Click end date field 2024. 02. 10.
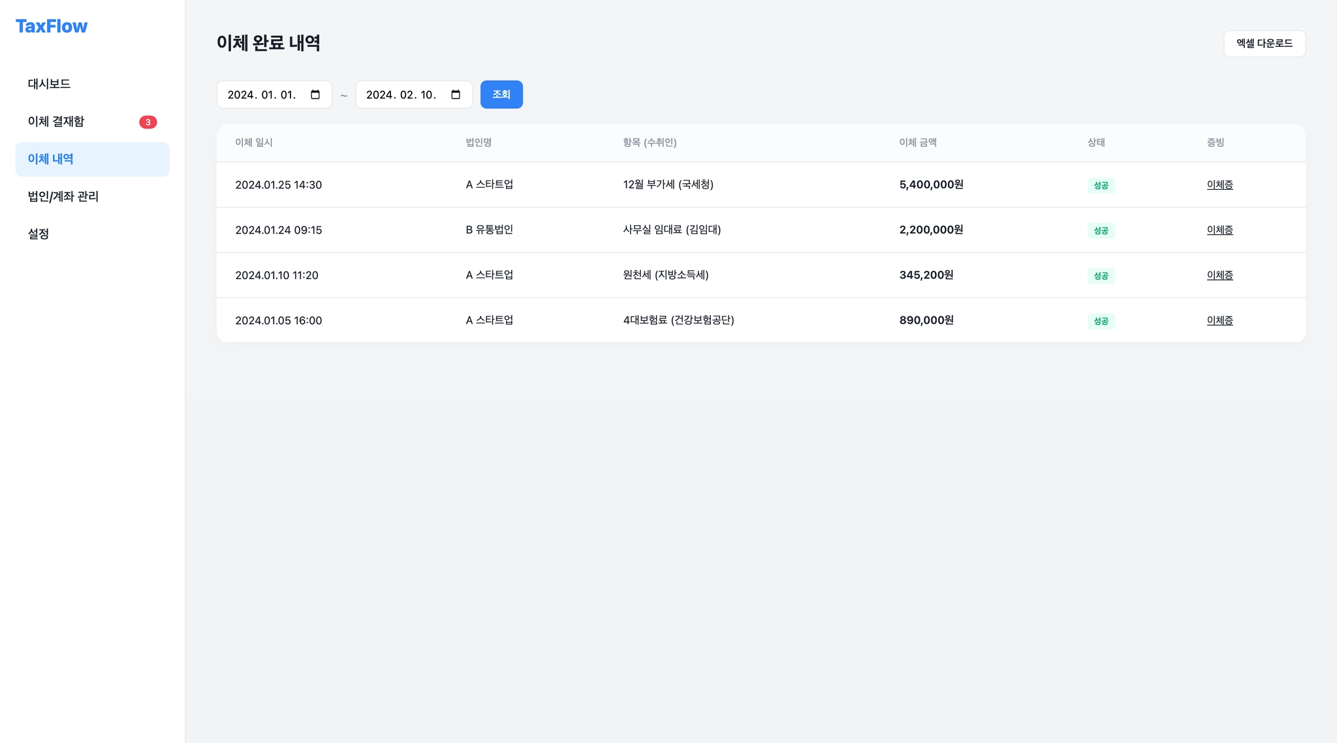This screenshot has height=743, width=1337. coord(401,95)
